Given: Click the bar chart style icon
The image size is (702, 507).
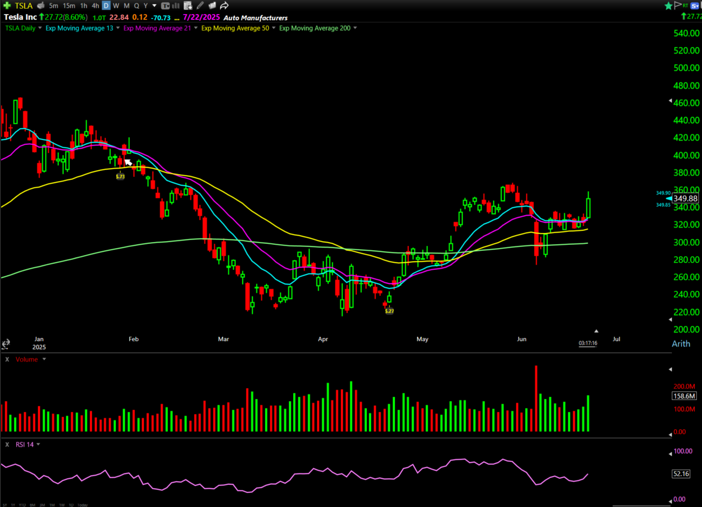Looking at the screenshot, I should (176, 5).
